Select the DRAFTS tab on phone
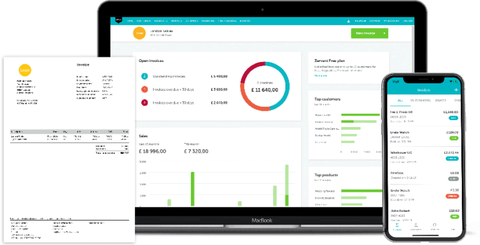The width and height of the screenshot is (480, 245). click(441, 101)
